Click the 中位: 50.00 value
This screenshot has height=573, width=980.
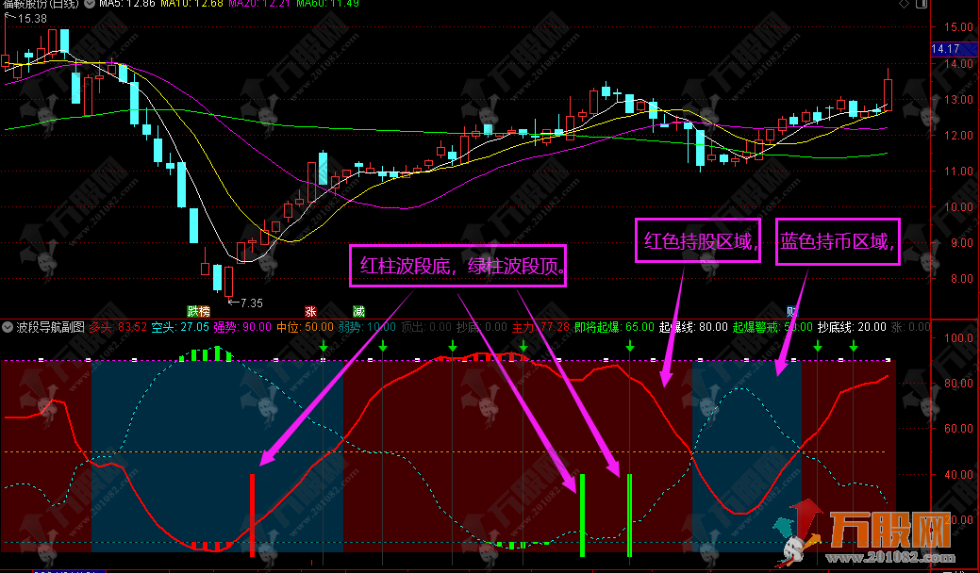click(x=305, y=327)
